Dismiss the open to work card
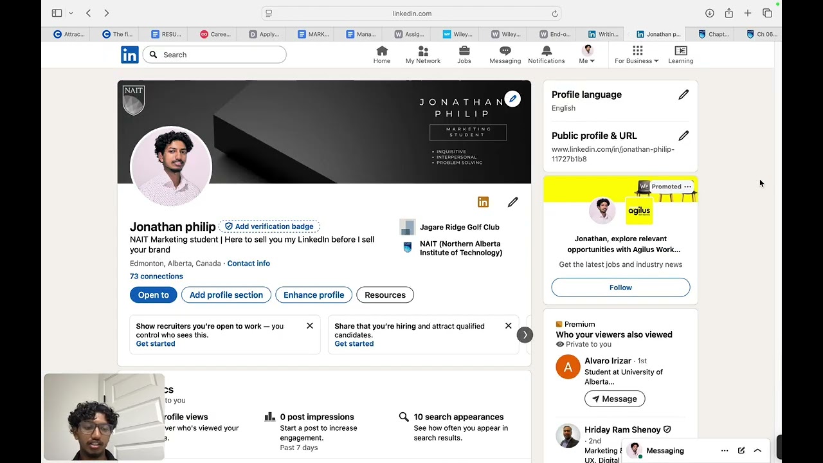 coord(310,326)
